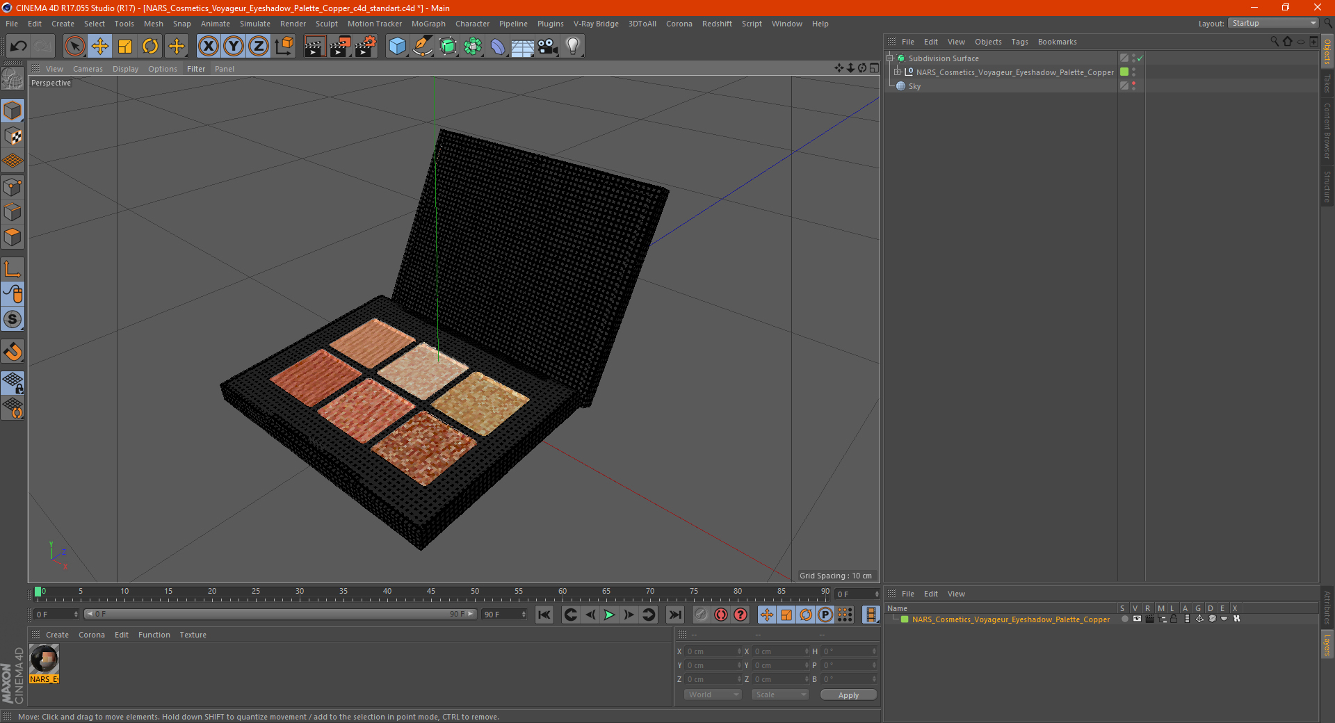Open viewport Filter menu
This screenshot has width=1335, height=723.
click(x=196, y=69)
